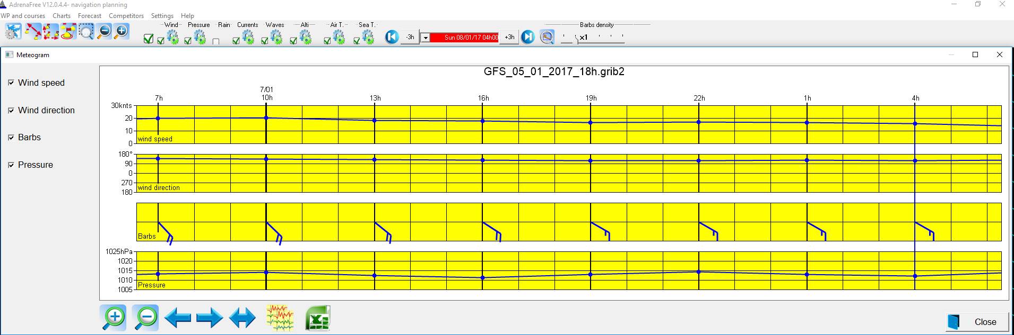Image resolution: width=1014 pixels, height=335 pixels.
Task: Zoom out of the meteogram with the green magnifier
Action: (x=145, y=318)
